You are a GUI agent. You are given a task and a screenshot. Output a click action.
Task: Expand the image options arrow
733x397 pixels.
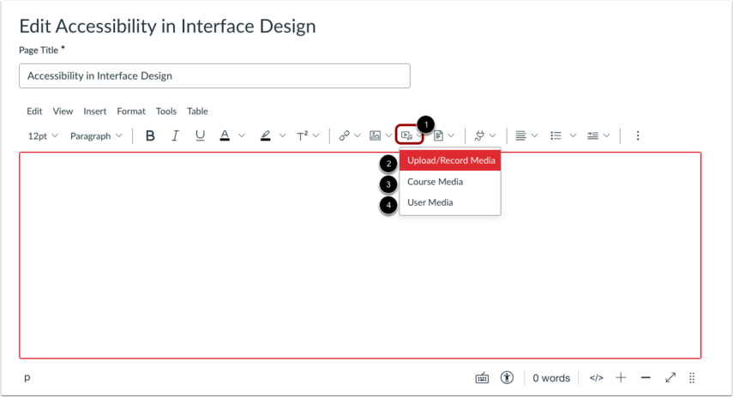pos(388,135)
